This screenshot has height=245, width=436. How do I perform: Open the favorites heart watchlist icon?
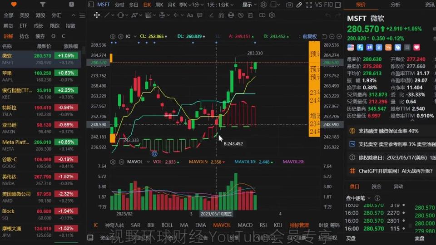(x=14, y=4)
